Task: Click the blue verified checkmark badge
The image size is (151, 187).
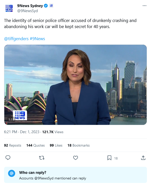Action: [46, 6]
